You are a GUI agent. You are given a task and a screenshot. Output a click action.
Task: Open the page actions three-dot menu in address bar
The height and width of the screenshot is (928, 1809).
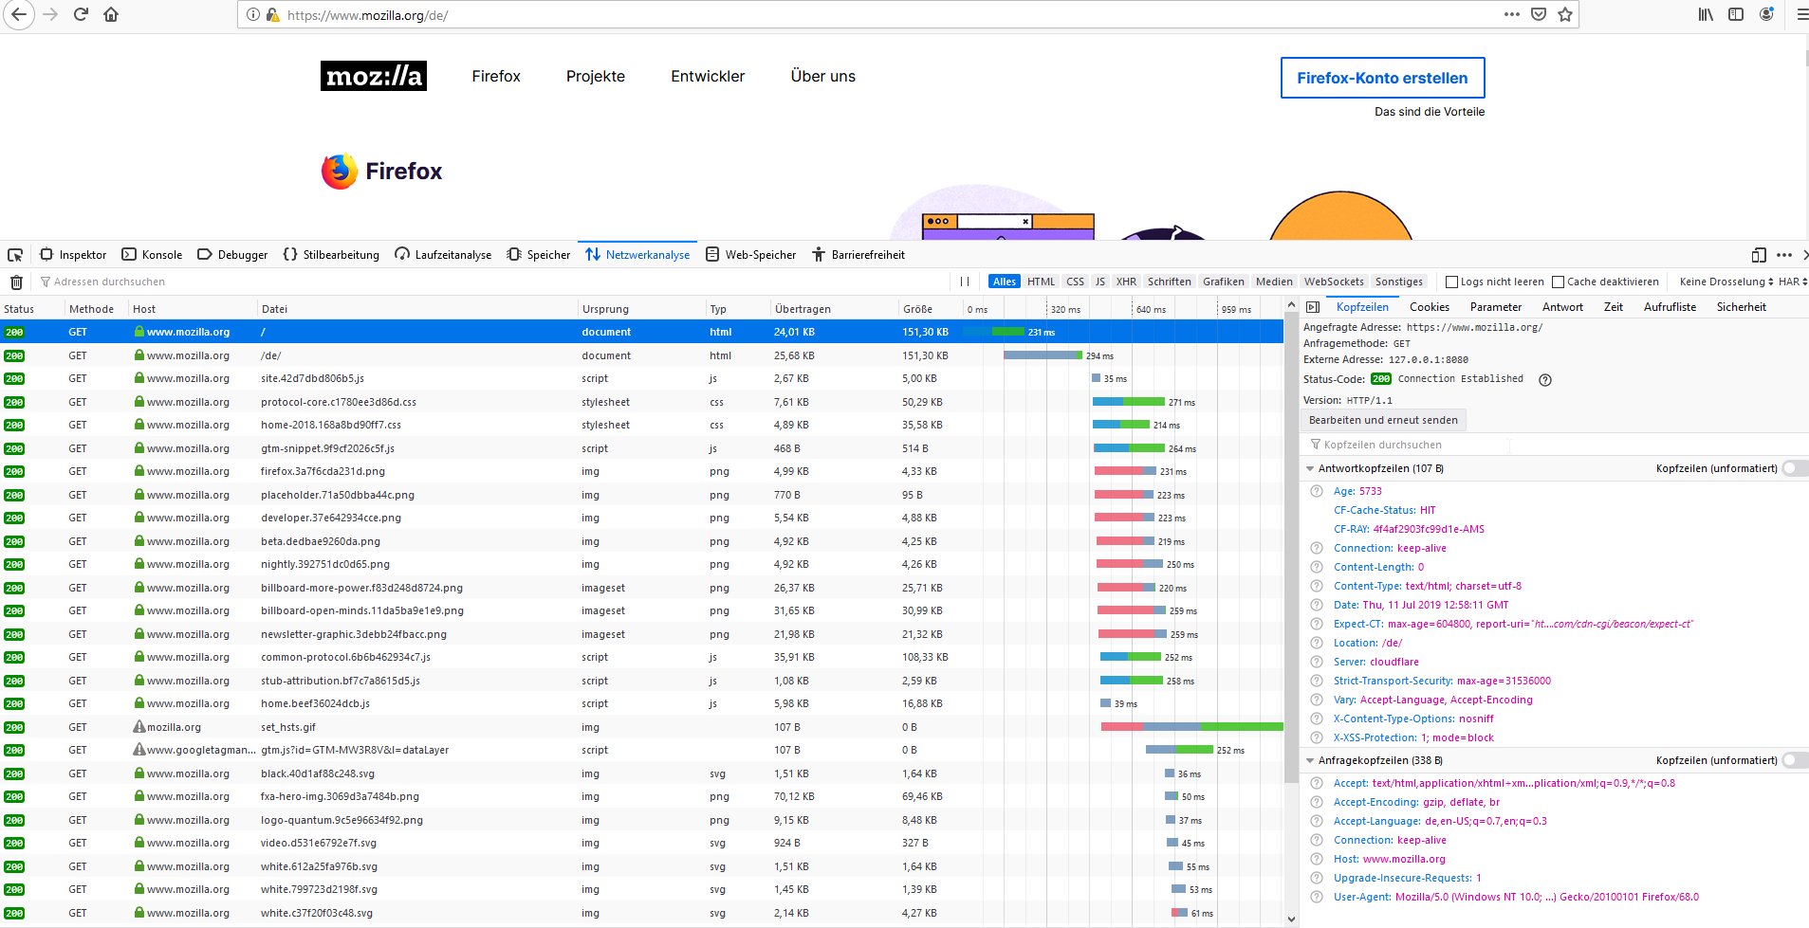tap(1512, 14)
